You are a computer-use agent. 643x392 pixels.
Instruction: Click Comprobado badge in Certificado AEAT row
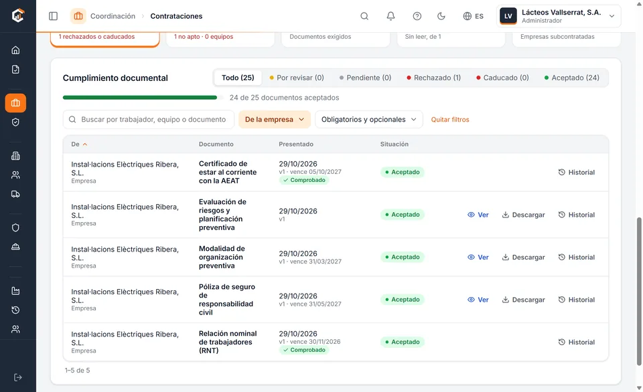click(x=304, y=180)
